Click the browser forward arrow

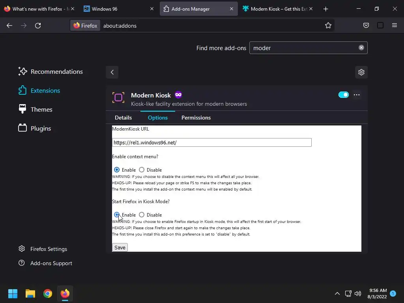pos(24,26)
